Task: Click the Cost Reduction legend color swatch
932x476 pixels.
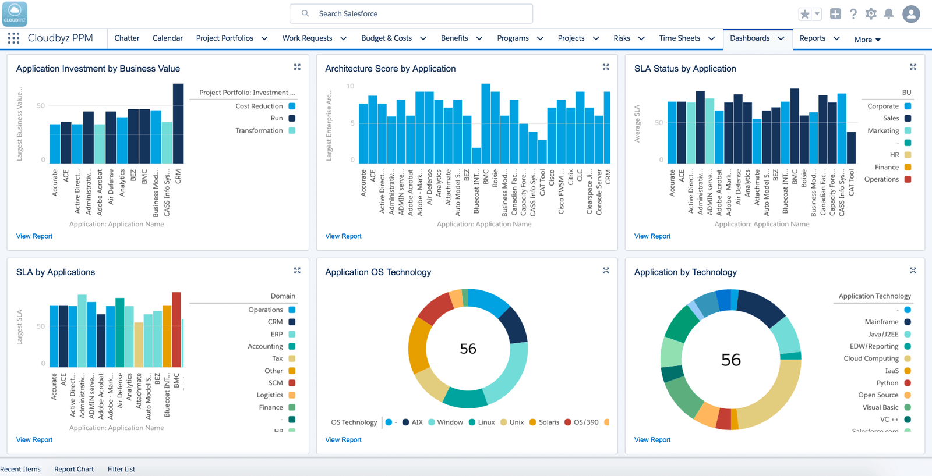Action: [x=292, y=106]
